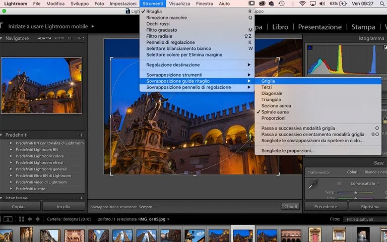Add a new preset with plus icon
This screenshot has height=242, width=387.
point(81,135)
